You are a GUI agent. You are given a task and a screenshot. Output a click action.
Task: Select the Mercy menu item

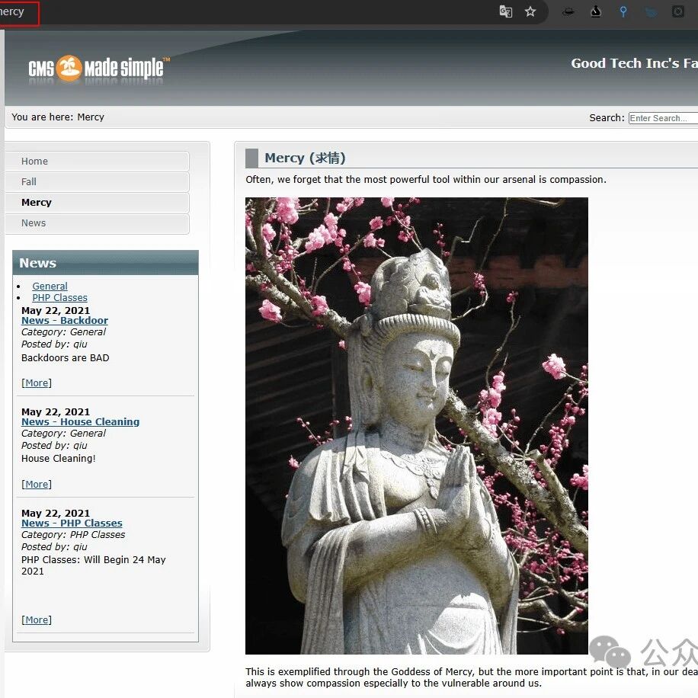pos(97,202)
